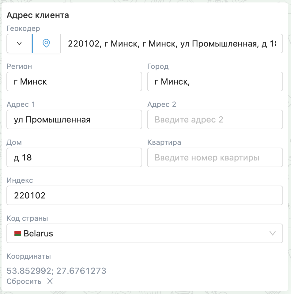This screenshot has height=294, width=291.
Task: Click the Координаты label
Action: pos(29,256)
